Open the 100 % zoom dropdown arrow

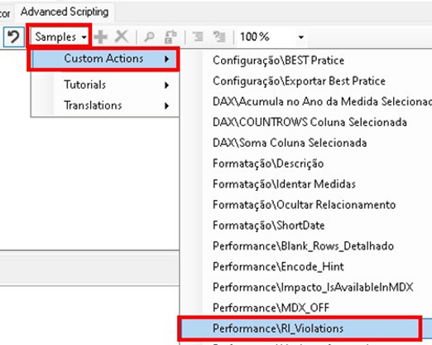point(301,37)
